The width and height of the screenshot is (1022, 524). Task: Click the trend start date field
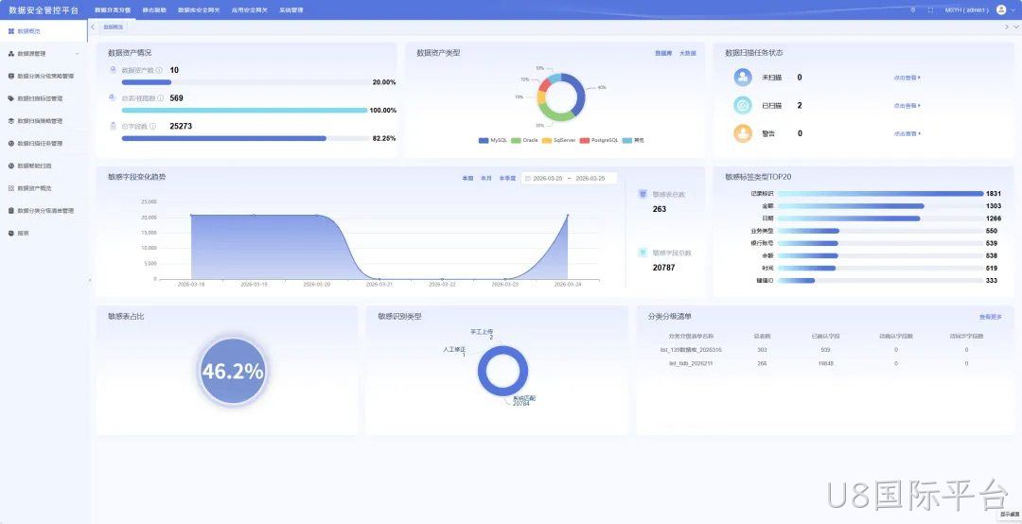[x=548, y=179]
